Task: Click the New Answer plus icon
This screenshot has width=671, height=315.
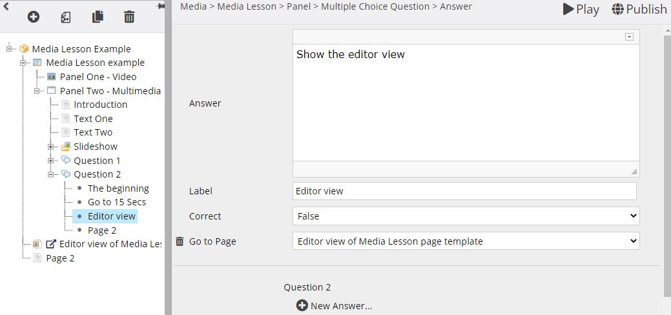Action: [302, 305]
